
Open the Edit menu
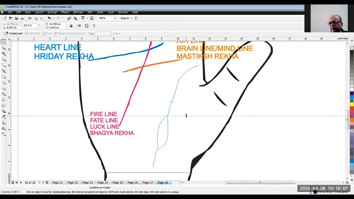tap(19, 12)
